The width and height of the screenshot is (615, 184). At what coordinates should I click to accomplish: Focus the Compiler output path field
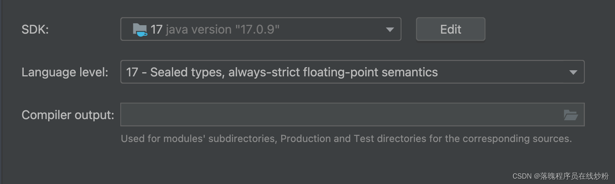tap(340, 115)
